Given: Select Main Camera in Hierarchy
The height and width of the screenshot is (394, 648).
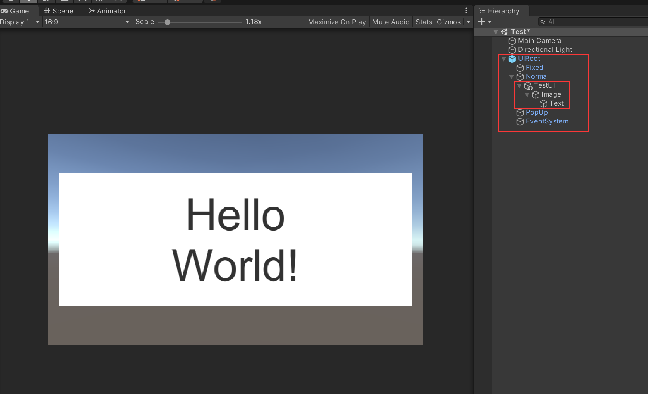Looking at the screenshot, I should tap(539, 41).
